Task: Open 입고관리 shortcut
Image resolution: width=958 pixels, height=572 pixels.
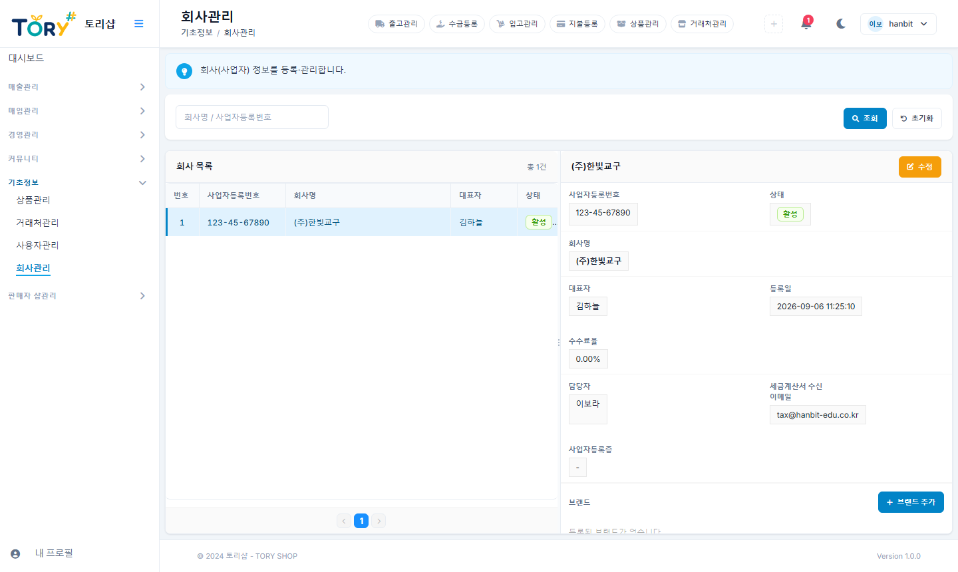Action: click(517, 24)
